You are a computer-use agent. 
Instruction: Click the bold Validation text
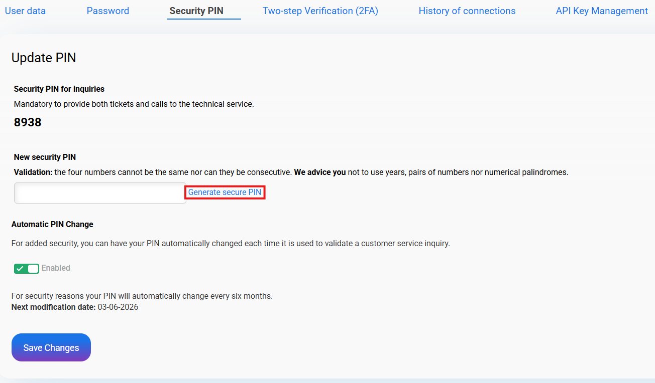tap(33, 172)
